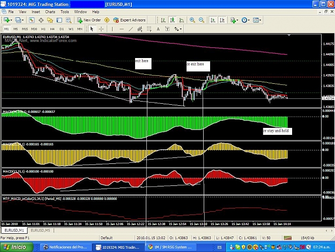This screenshot has height=252, width=335.
Task: Switch to MN timeframe
Action: click(x=80, y=29)
